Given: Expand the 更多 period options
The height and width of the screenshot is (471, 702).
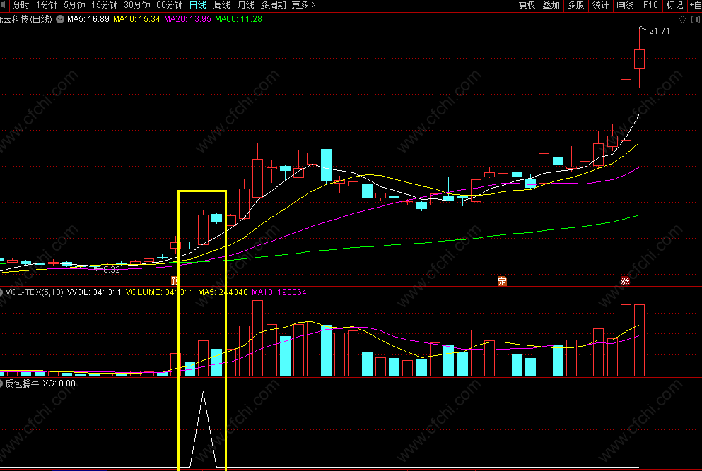Looking at the screenshot, I should (303, 6).
